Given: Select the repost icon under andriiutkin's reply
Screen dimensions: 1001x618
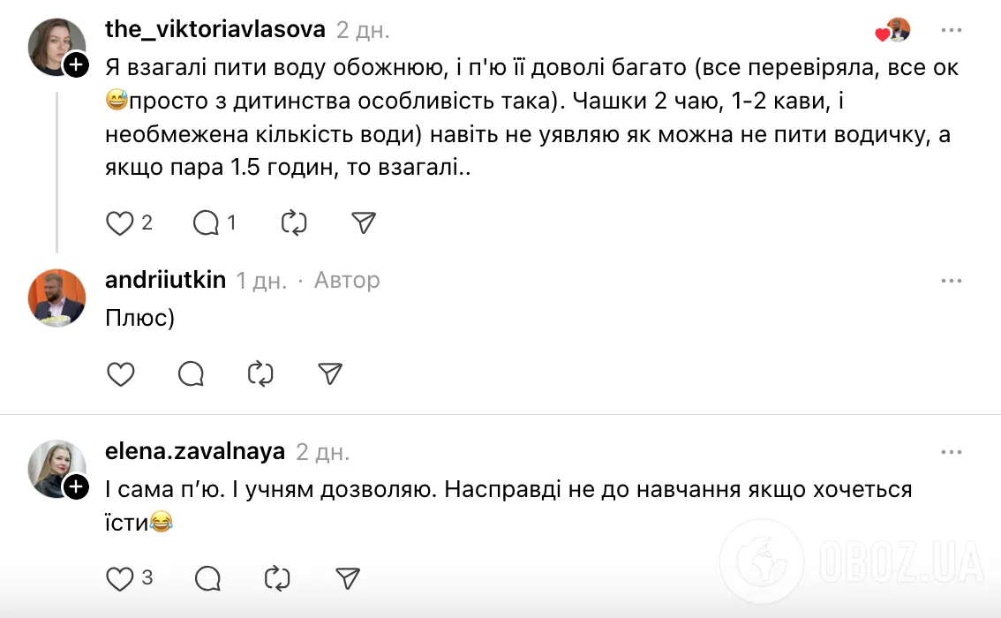Looking at the screenshot, I should coord(260,374).
